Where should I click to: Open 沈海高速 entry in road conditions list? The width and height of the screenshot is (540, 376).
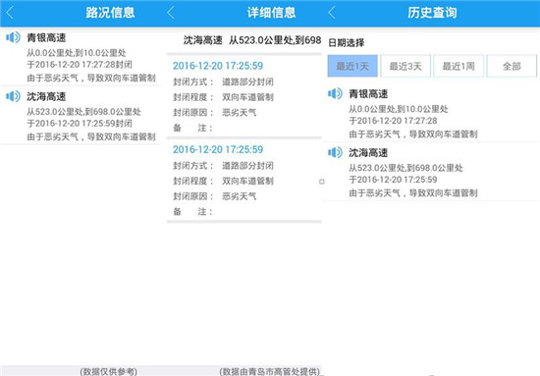click(x=81, y=115)
